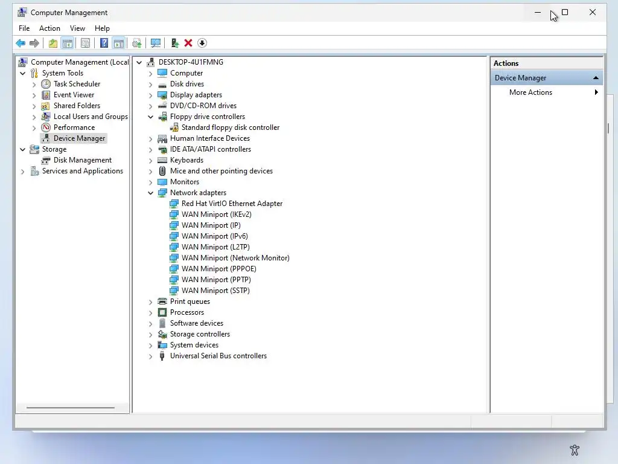The height and width of the screenshot is (464, 618).
Task: Collapse the Device Manager section in Actions
Action: tap(596, 78)
